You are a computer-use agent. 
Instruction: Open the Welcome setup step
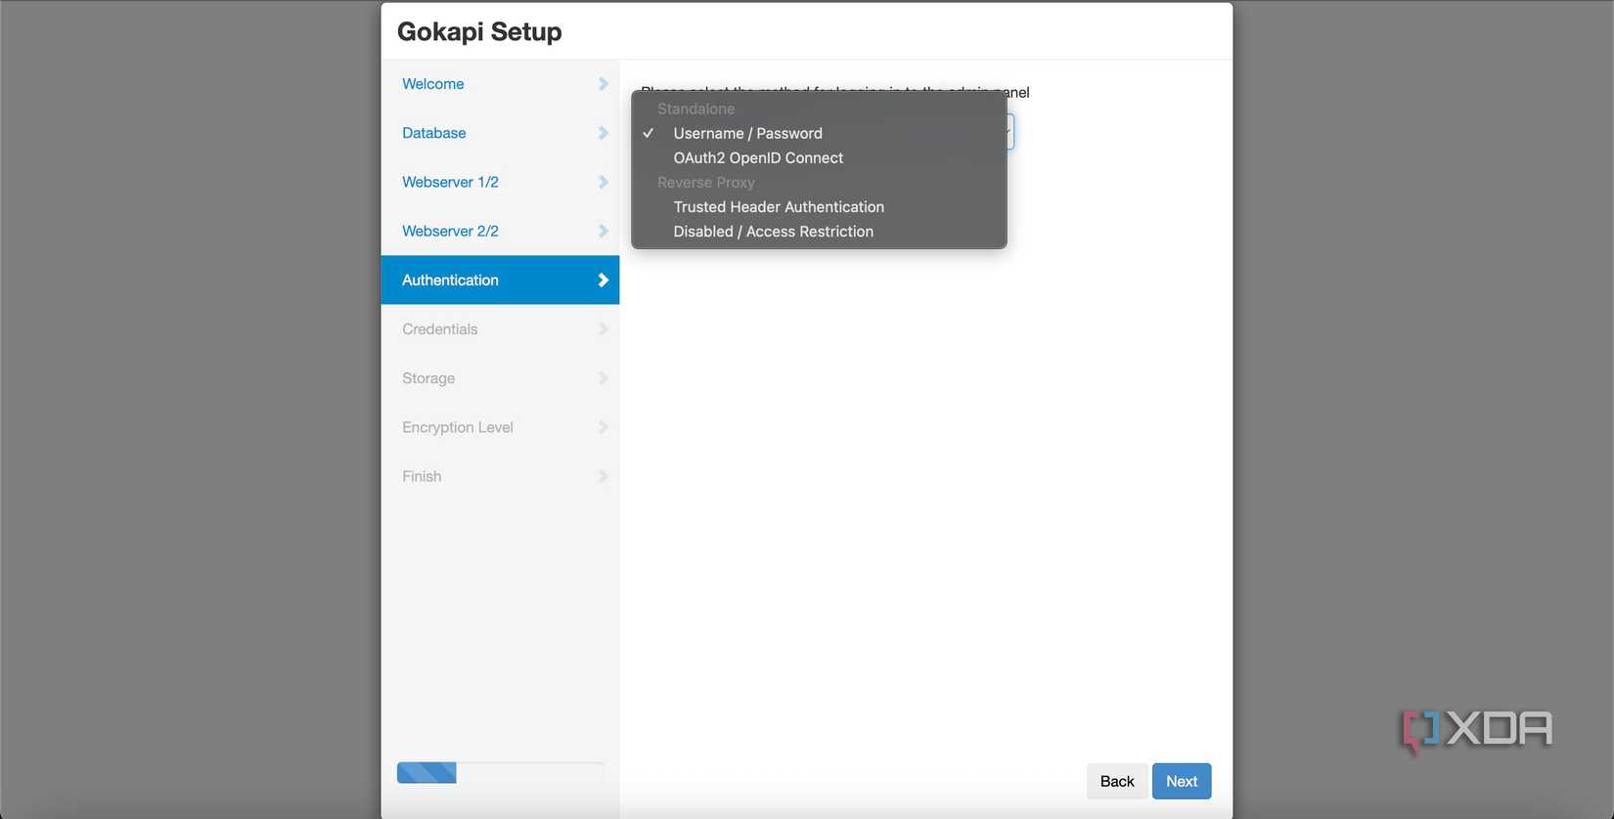tap(433, 84)
